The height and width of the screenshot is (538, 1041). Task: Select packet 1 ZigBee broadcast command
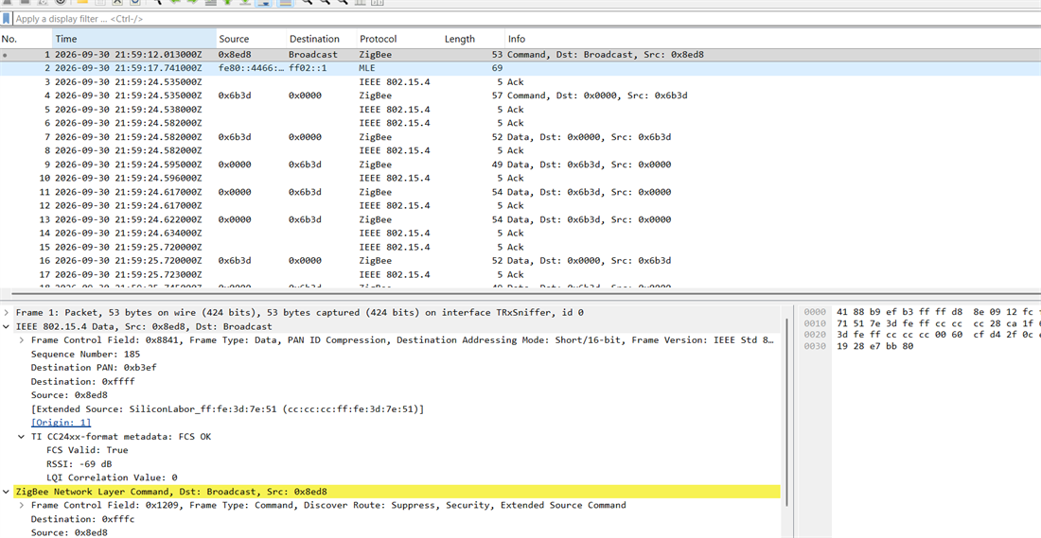[520, 55]
